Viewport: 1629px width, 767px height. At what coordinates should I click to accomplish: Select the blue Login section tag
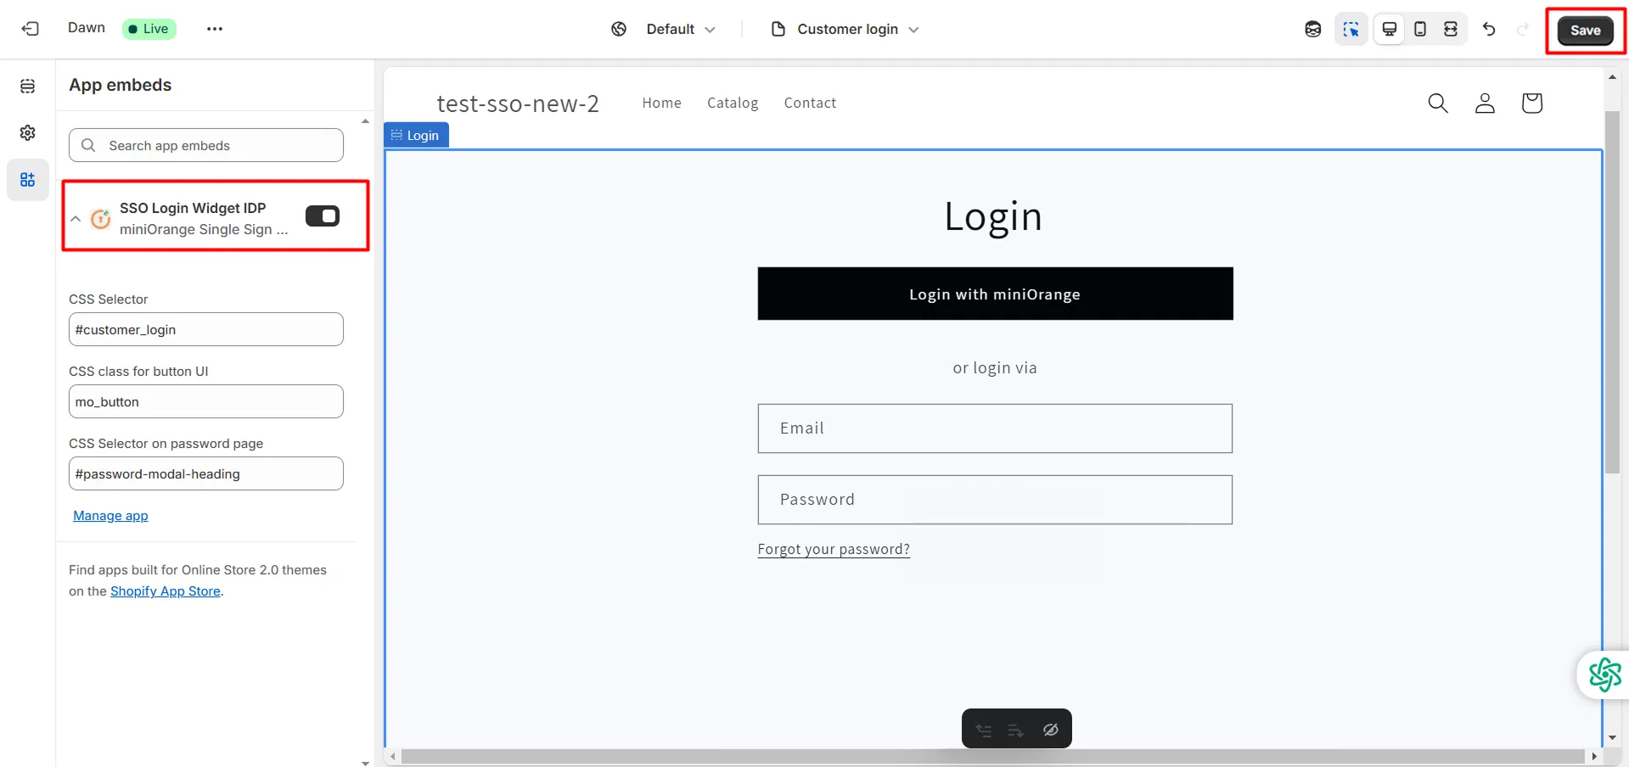click(x=416, y=135)
